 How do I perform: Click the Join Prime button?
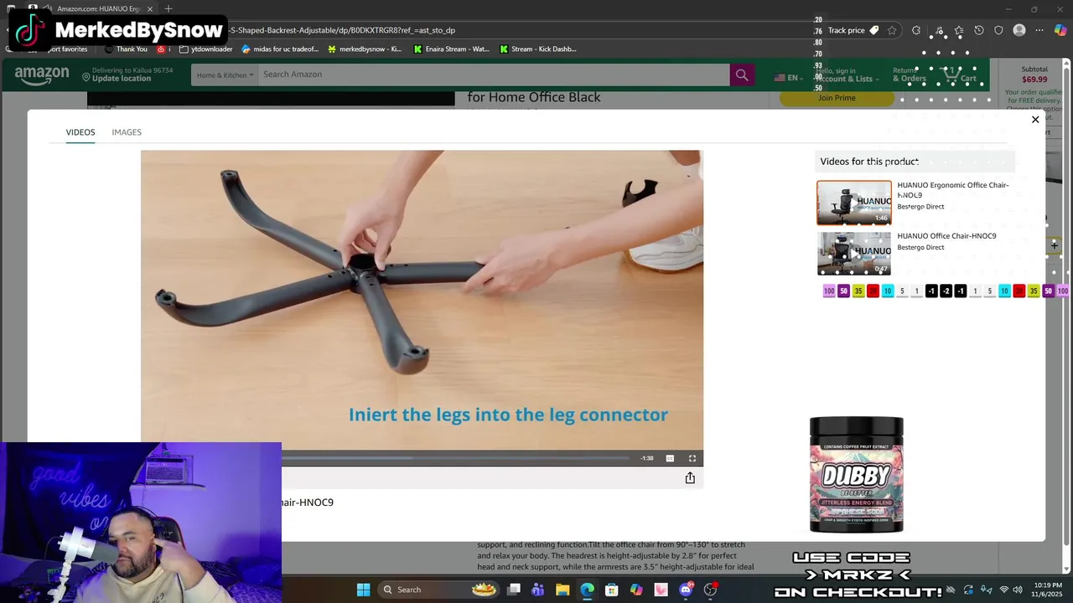coord(837,98)
